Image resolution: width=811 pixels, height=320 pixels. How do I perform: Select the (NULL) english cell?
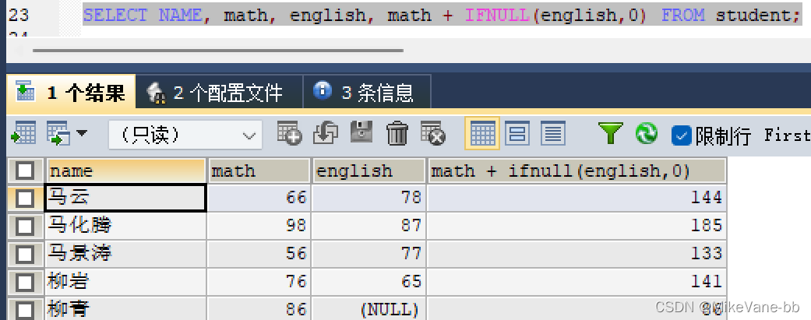pyautogui.click(x=368, y=308)
